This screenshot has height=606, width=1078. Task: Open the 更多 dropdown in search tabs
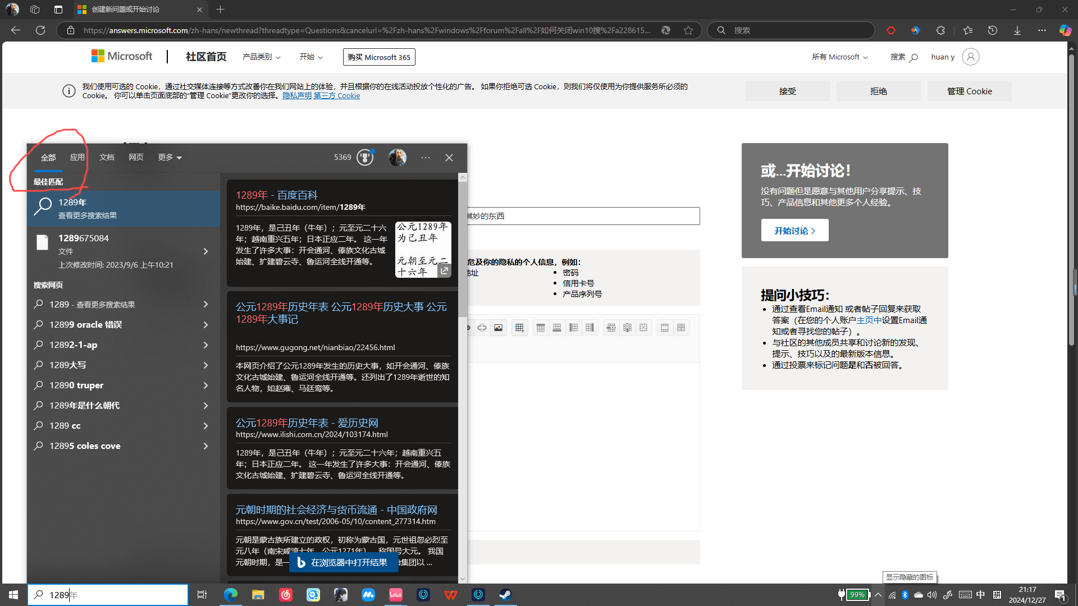pyautogui.click(x=170, y=158)
